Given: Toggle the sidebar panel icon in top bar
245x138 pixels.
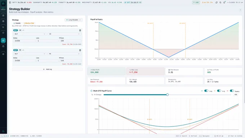Looking at the screenshot, I should pos(10,3).
